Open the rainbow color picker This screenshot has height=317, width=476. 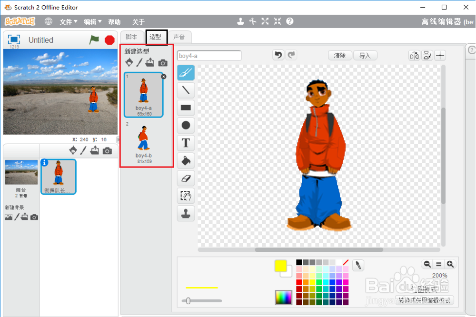(x=284, y=297)
